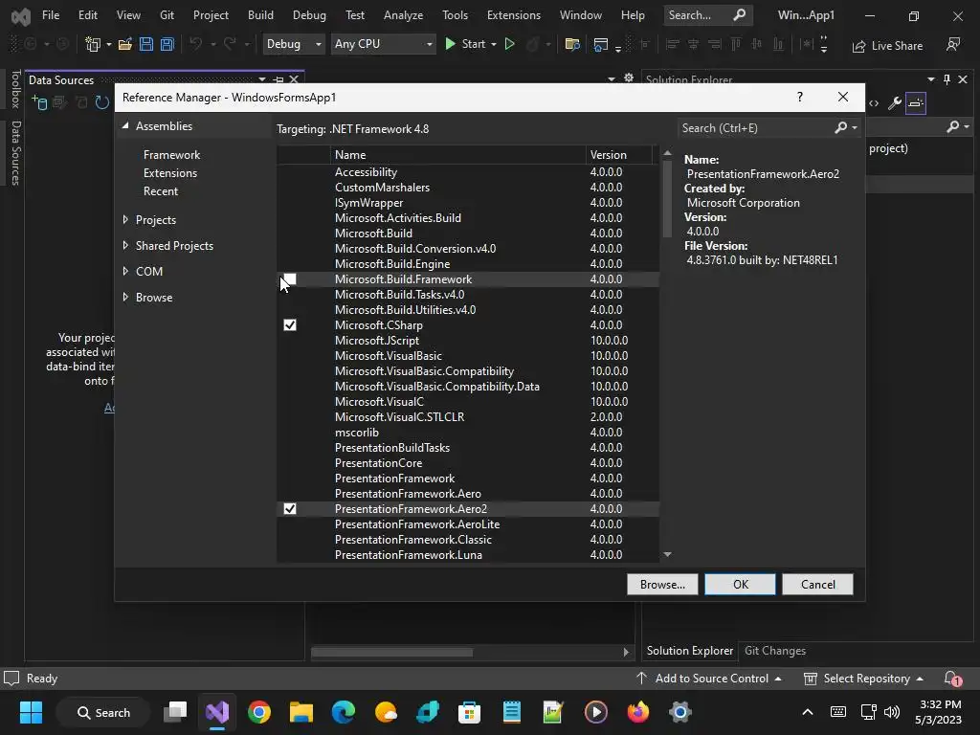This screenshot has width=980, height=735.
Task: Click the Cancel button
Action: [817, 585]
